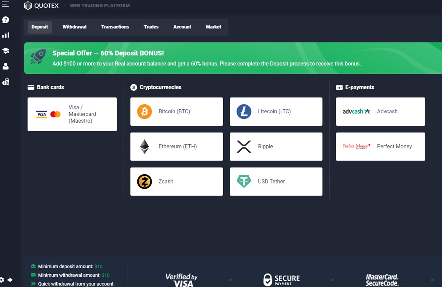Click the bonus banner description sentence
This screenshot has height=287, width=442.
pos(206,64)
